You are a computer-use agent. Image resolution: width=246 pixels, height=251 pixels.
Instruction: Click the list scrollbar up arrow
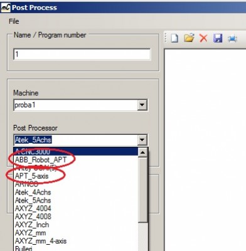(x=143, y=152)
